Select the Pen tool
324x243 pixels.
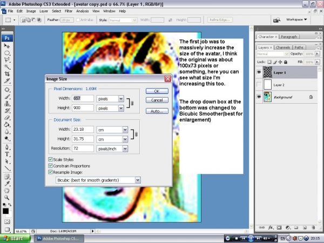(7, 147)
